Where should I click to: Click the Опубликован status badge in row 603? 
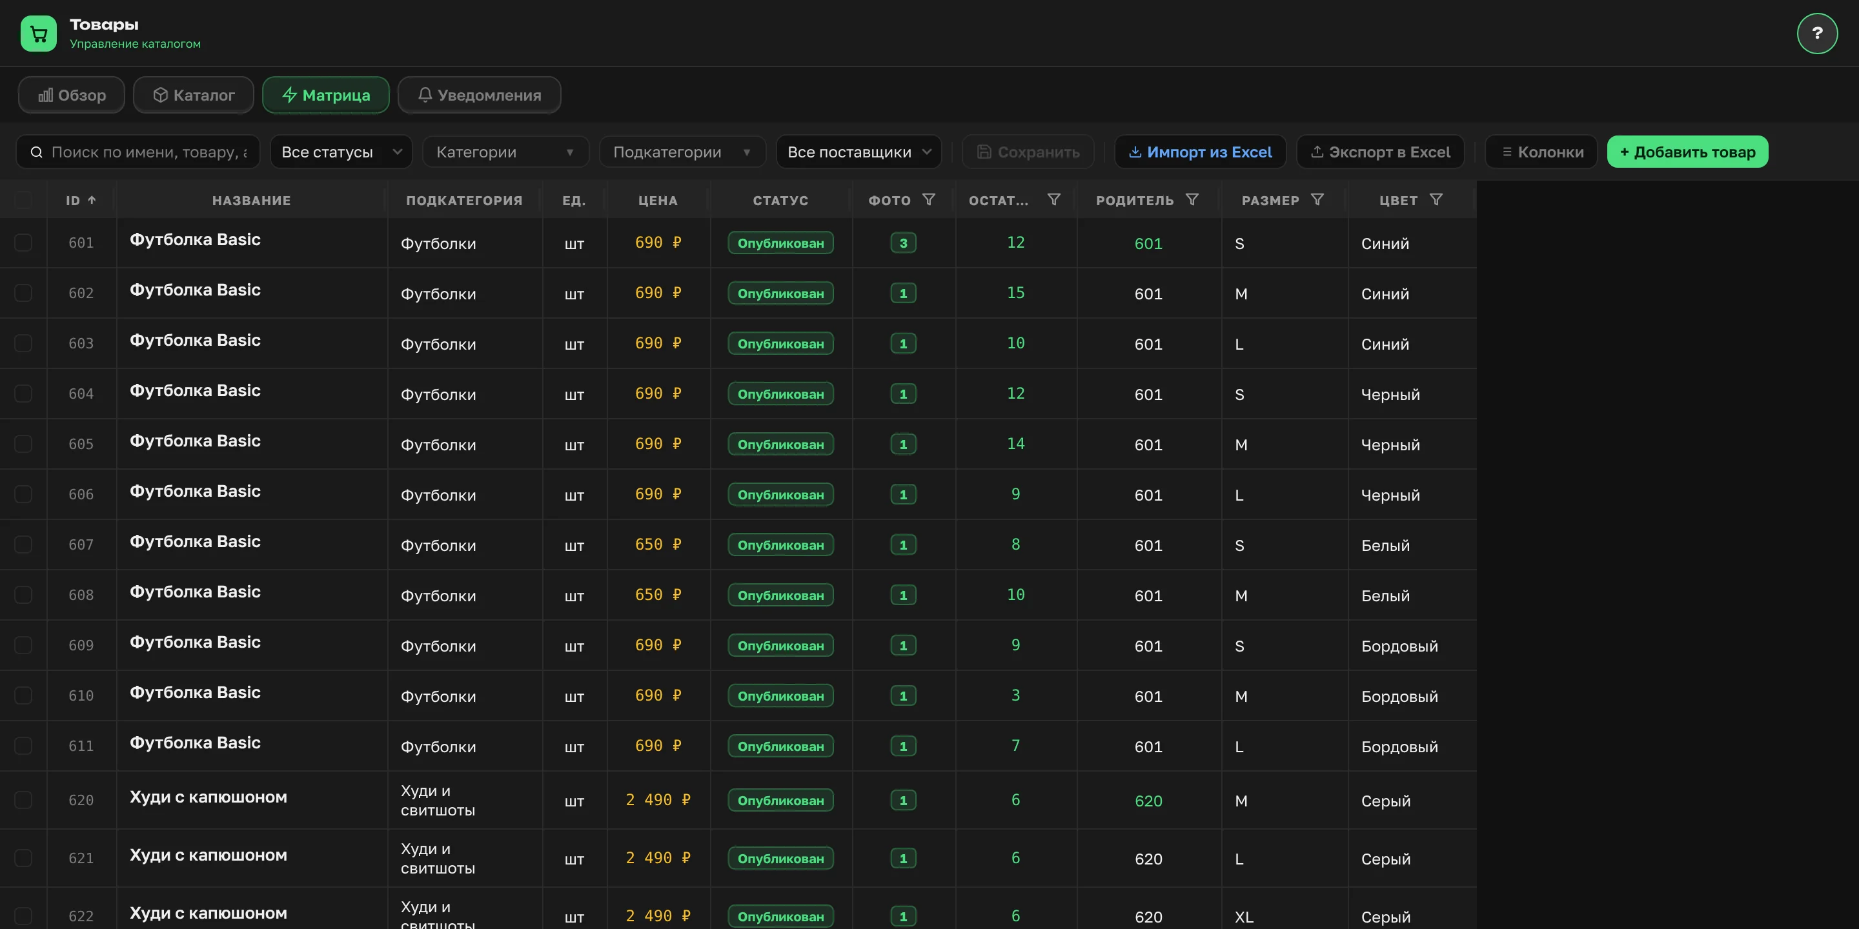(780, 344)
